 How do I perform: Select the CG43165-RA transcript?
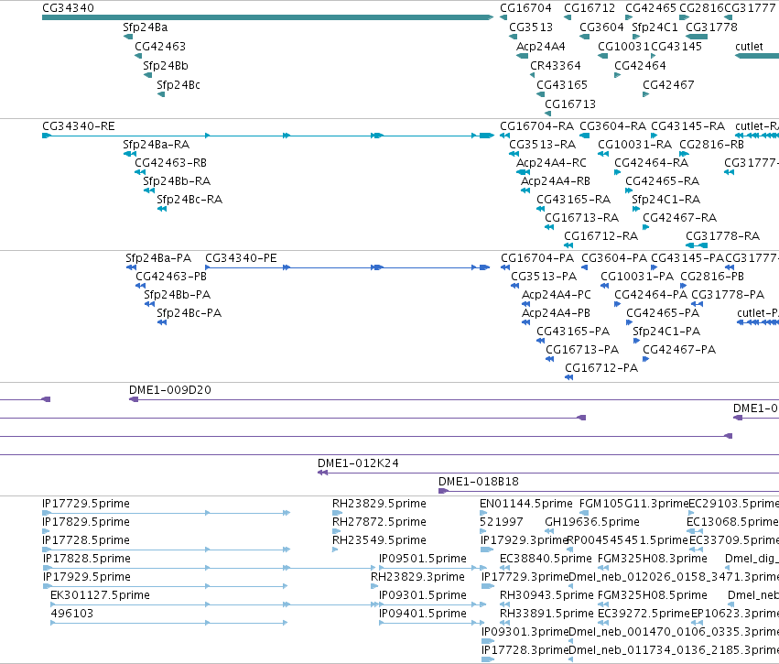pos(540,209)
